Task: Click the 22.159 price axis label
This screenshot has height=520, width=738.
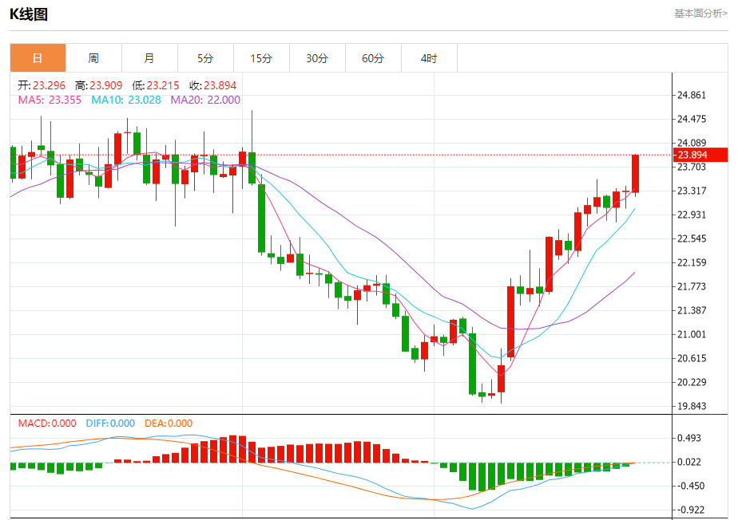Action: pos(692,262)
